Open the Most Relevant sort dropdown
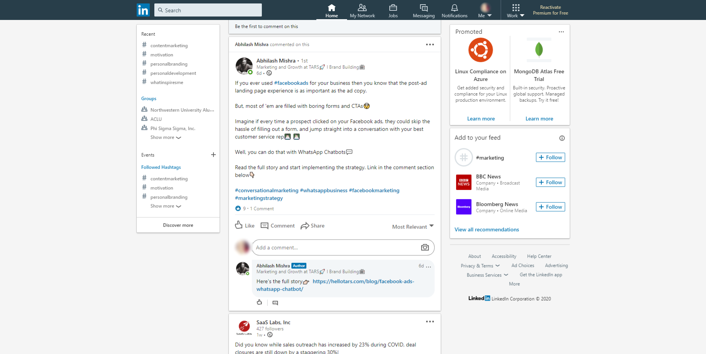 point(413,227)
